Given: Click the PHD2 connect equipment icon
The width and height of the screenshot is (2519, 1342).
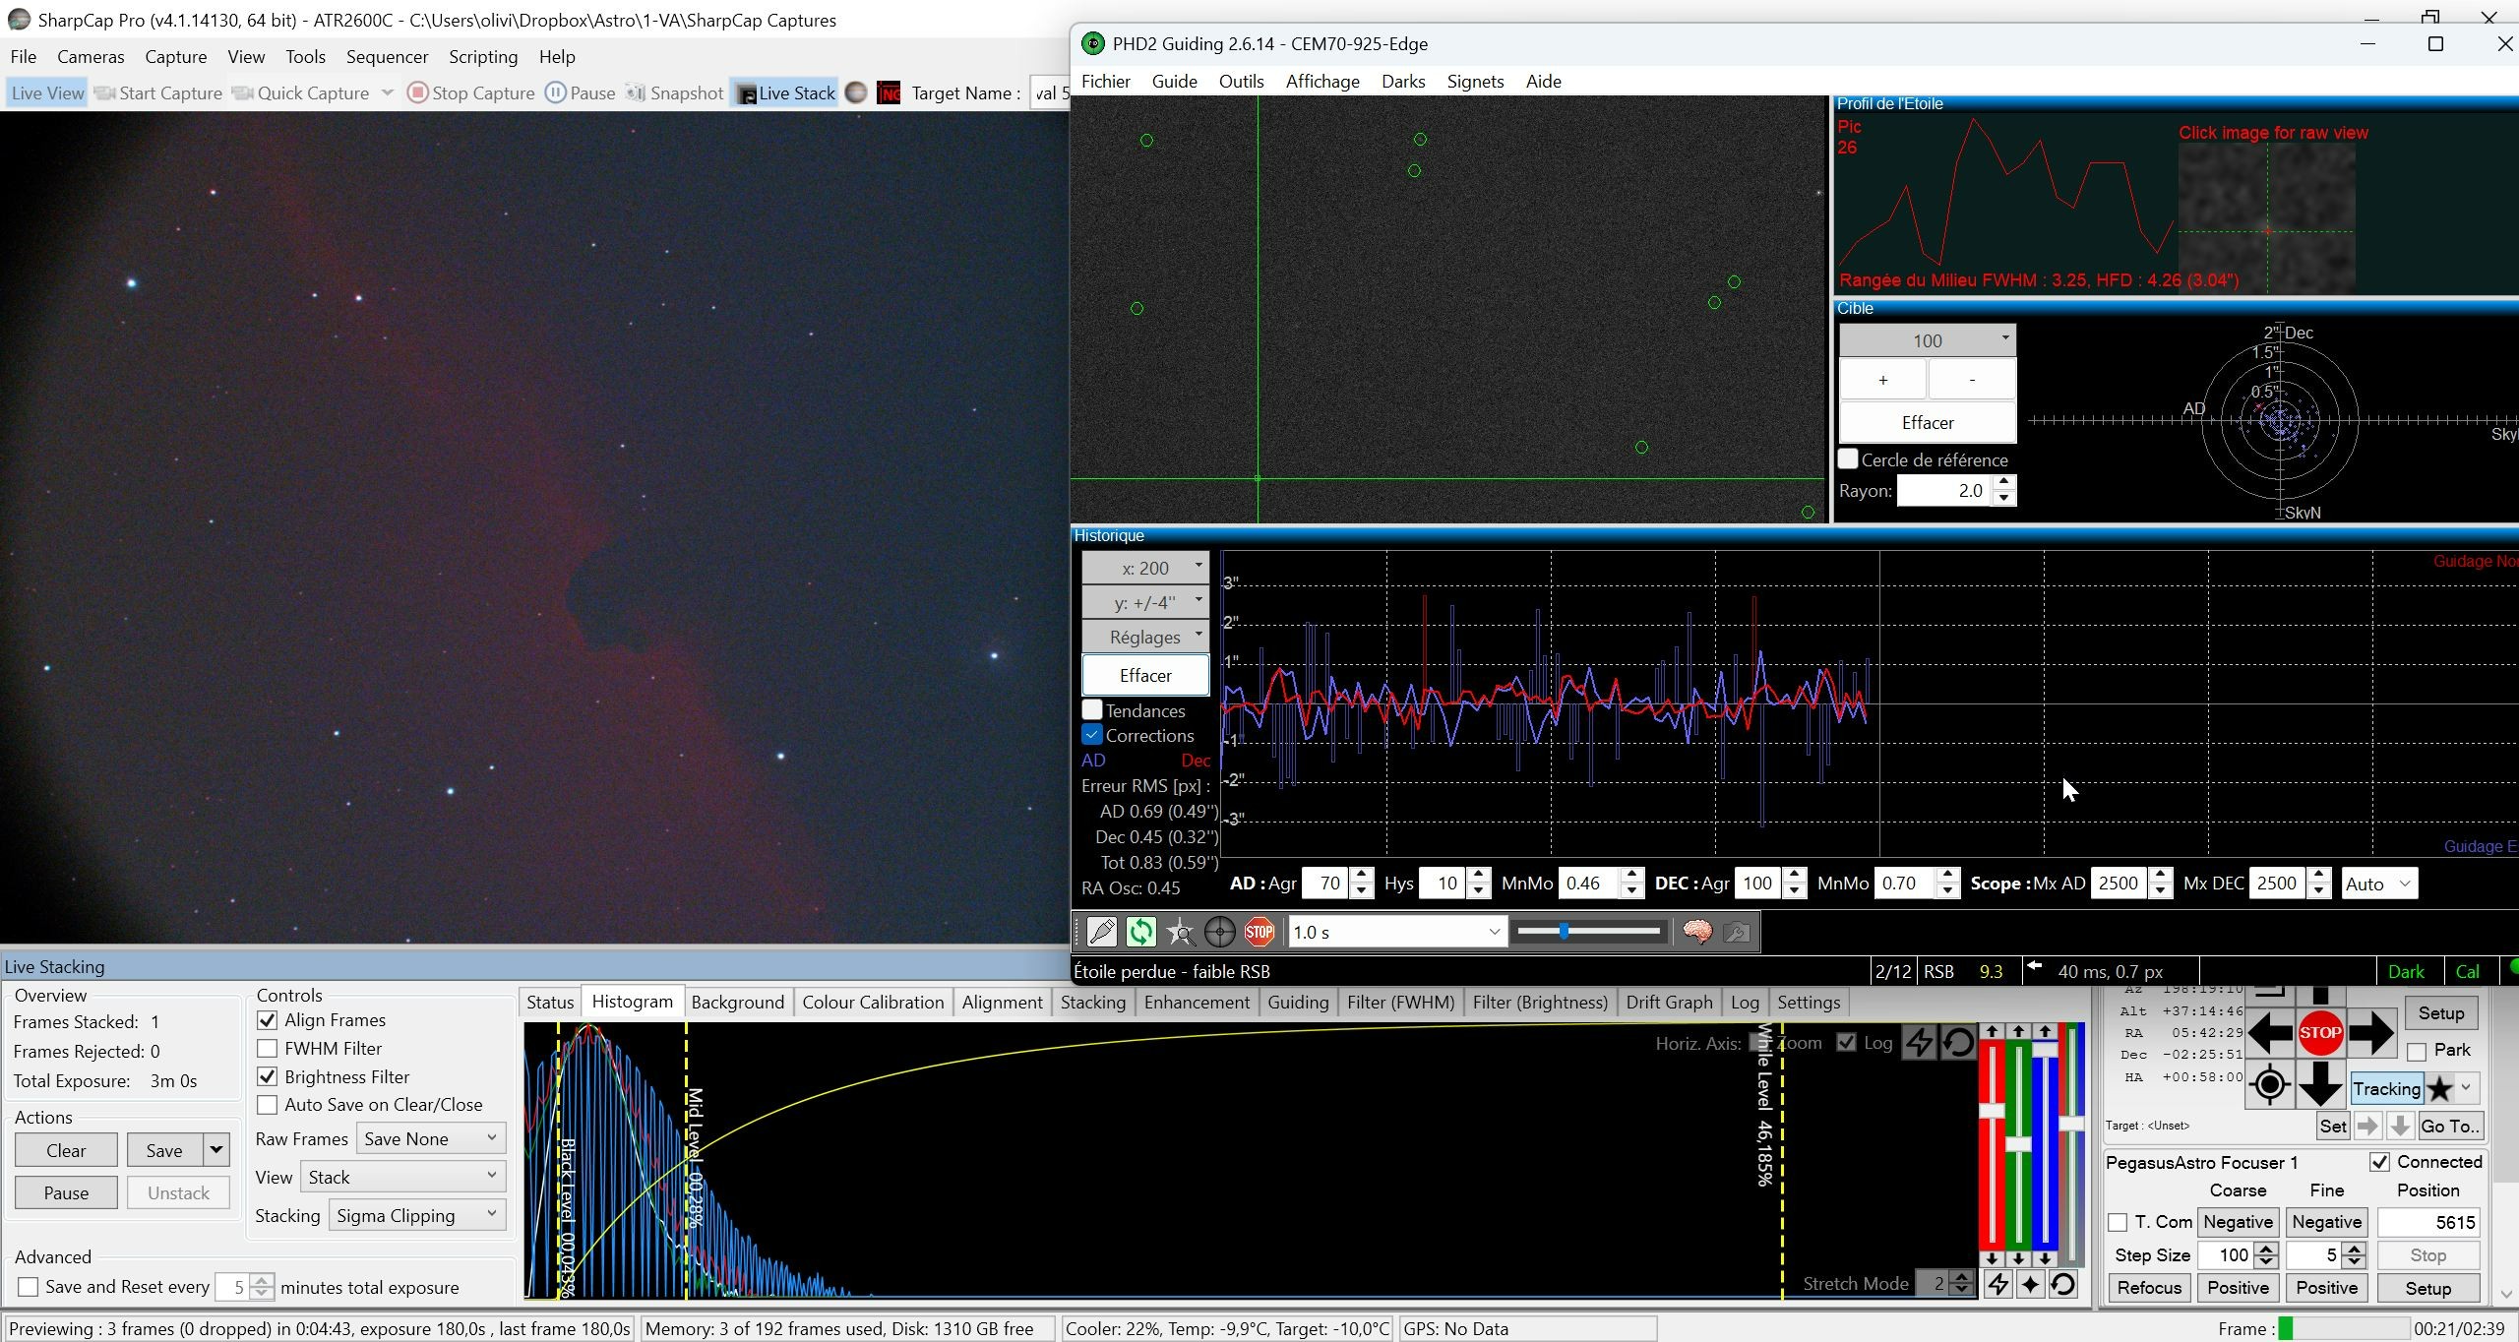Looking at the screenshot, I should coord(1101,932).
